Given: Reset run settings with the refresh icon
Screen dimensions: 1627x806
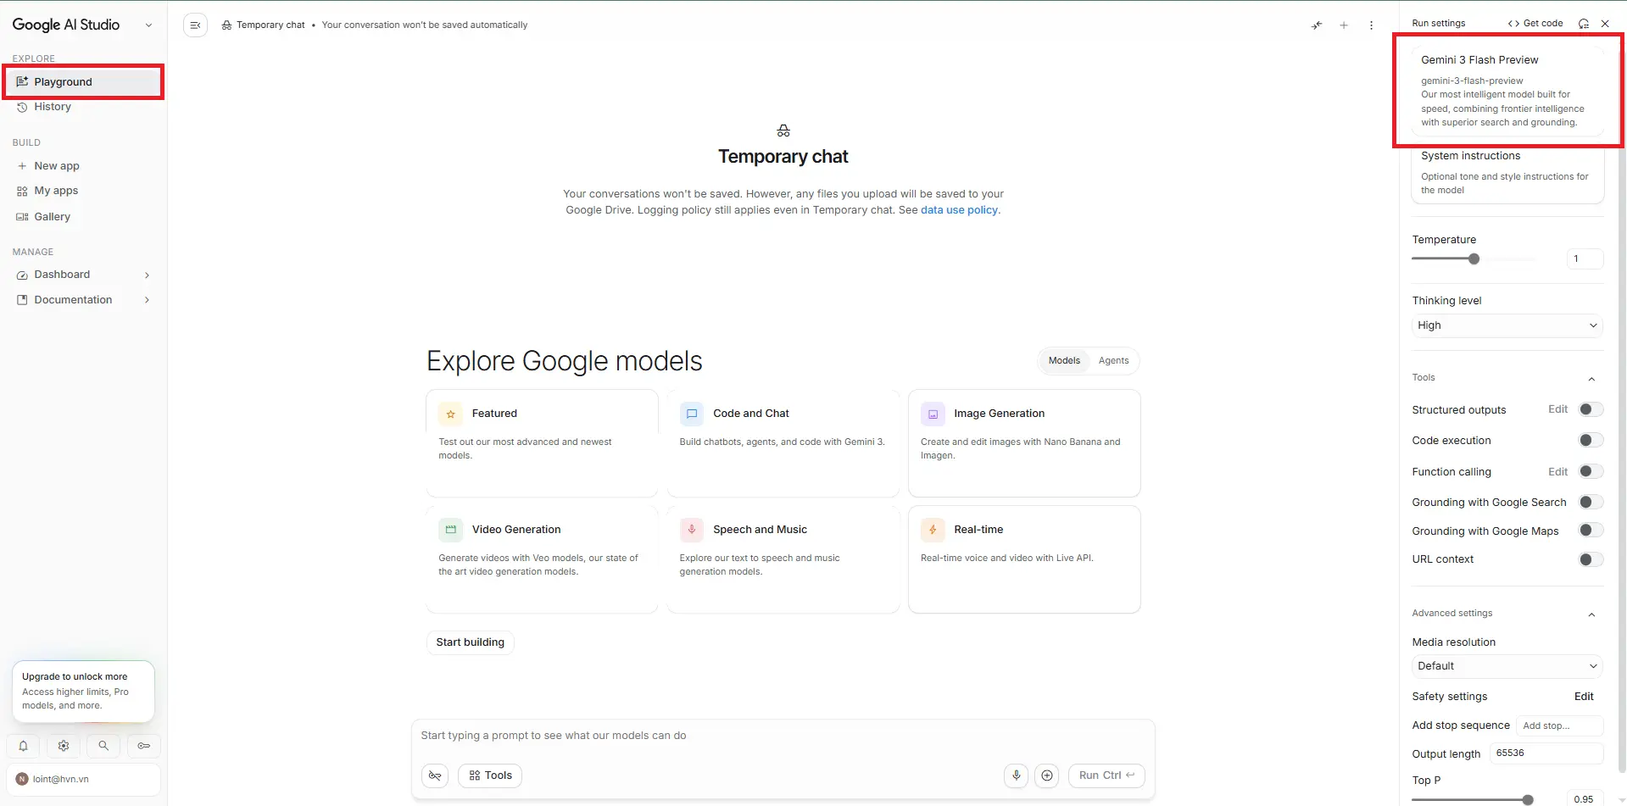Looking at the screenshot, I should [x=1583, y=24].
